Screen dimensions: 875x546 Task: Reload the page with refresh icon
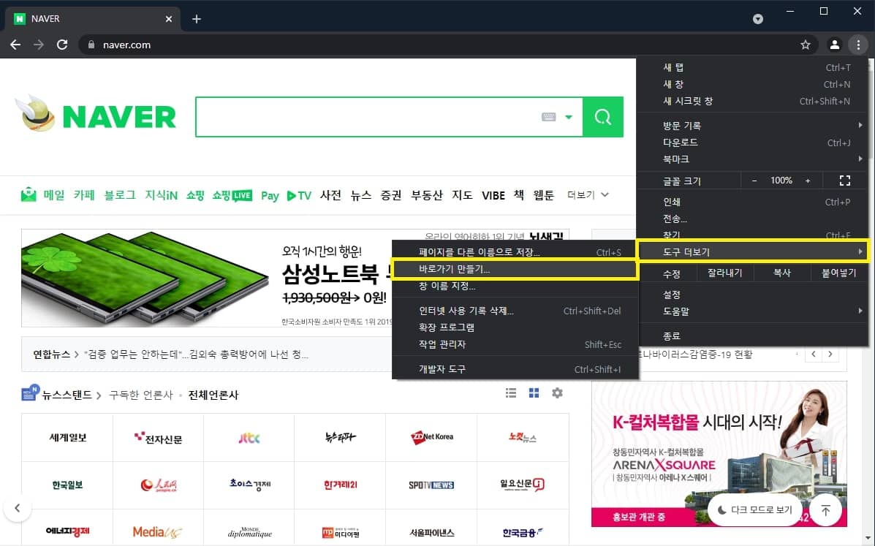point(62,44)
